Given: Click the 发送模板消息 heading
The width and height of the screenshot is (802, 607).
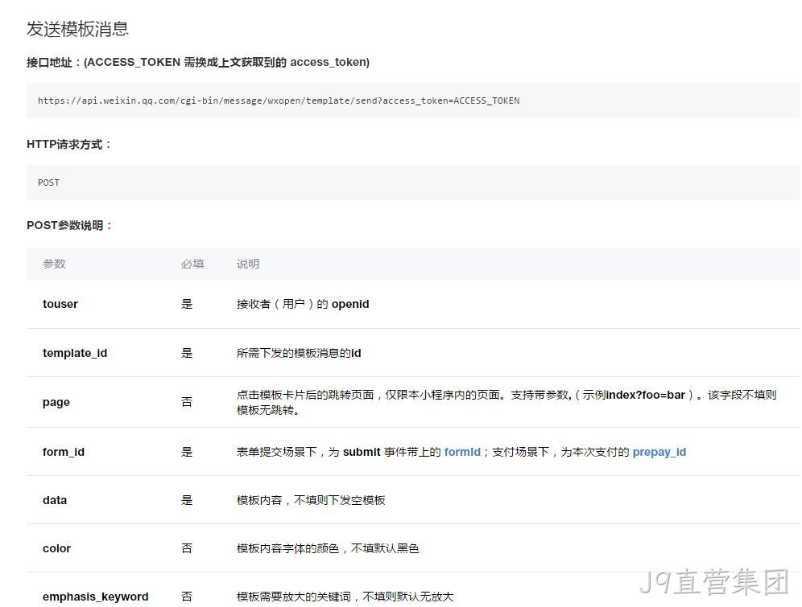Looking at the screenshot, I should (x=77, y=29).
